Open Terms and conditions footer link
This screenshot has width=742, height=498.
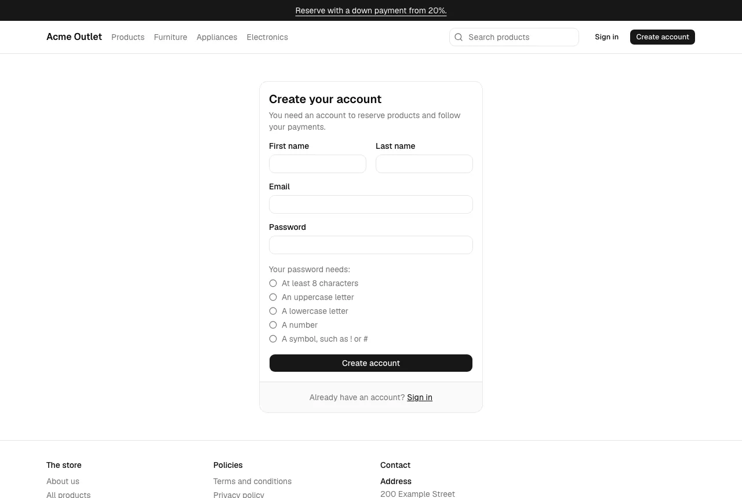click(252, 481)
